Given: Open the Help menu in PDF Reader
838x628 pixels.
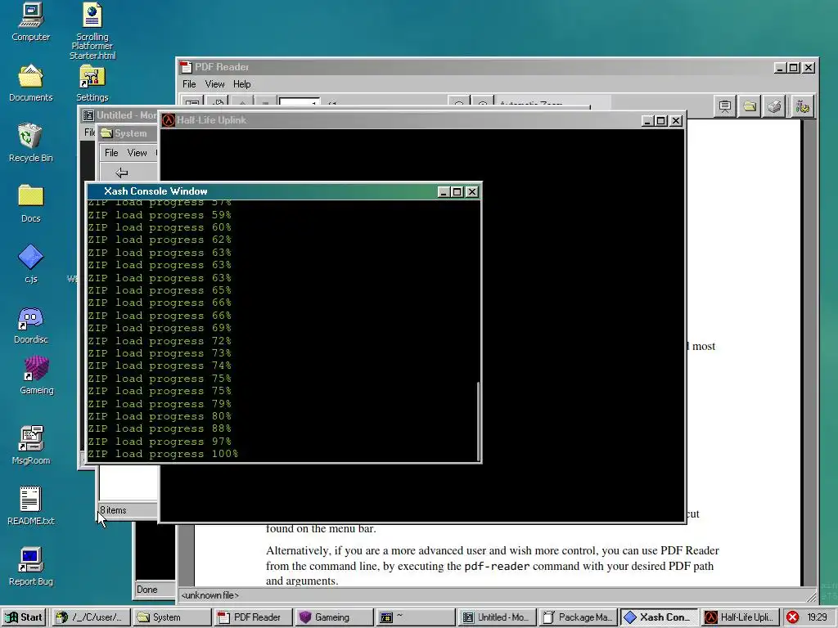Looking at the screenshot, I should tap(241, 84).
